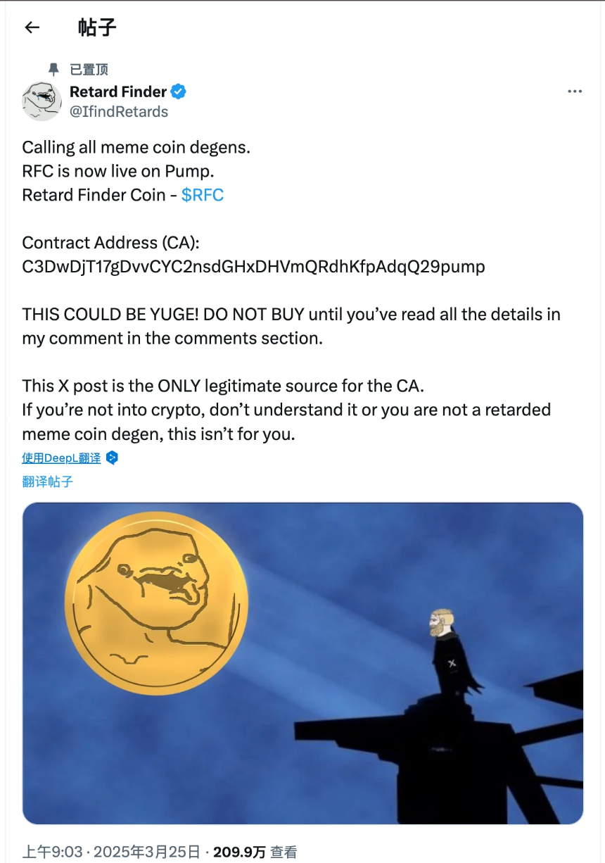The image size is (605, 863).
Task: Click the contract address string
Action: [x=253, y=267]
